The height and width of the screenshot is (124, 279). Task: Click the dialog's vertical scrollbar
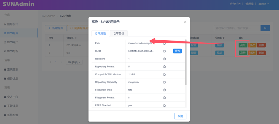point(186,62)
